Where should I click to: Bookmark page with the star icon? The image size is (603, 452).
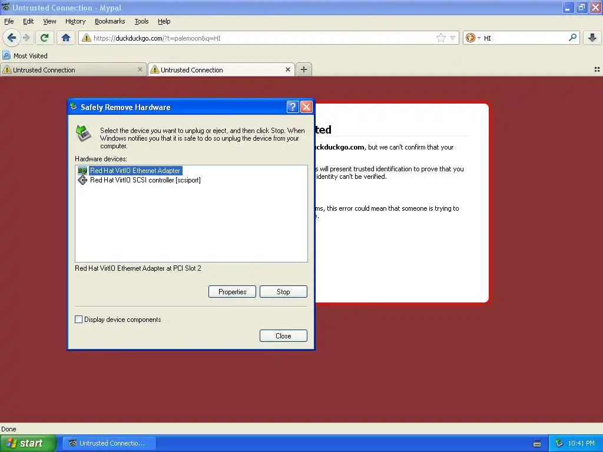click(440, 38)
